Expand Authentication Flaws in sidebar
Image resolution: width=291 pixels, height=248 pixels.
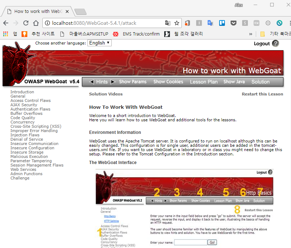[30, 109]
